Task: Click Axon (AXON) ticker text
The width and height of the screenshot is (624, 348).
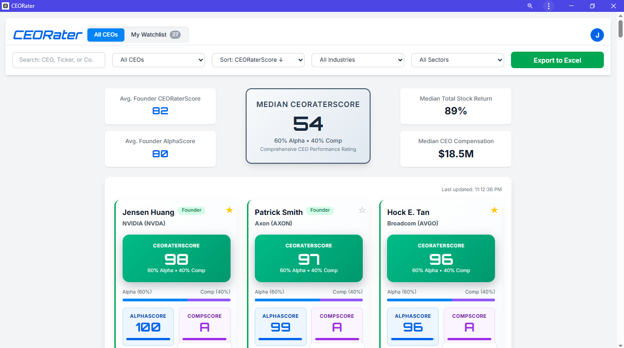Action: [273, 224]
